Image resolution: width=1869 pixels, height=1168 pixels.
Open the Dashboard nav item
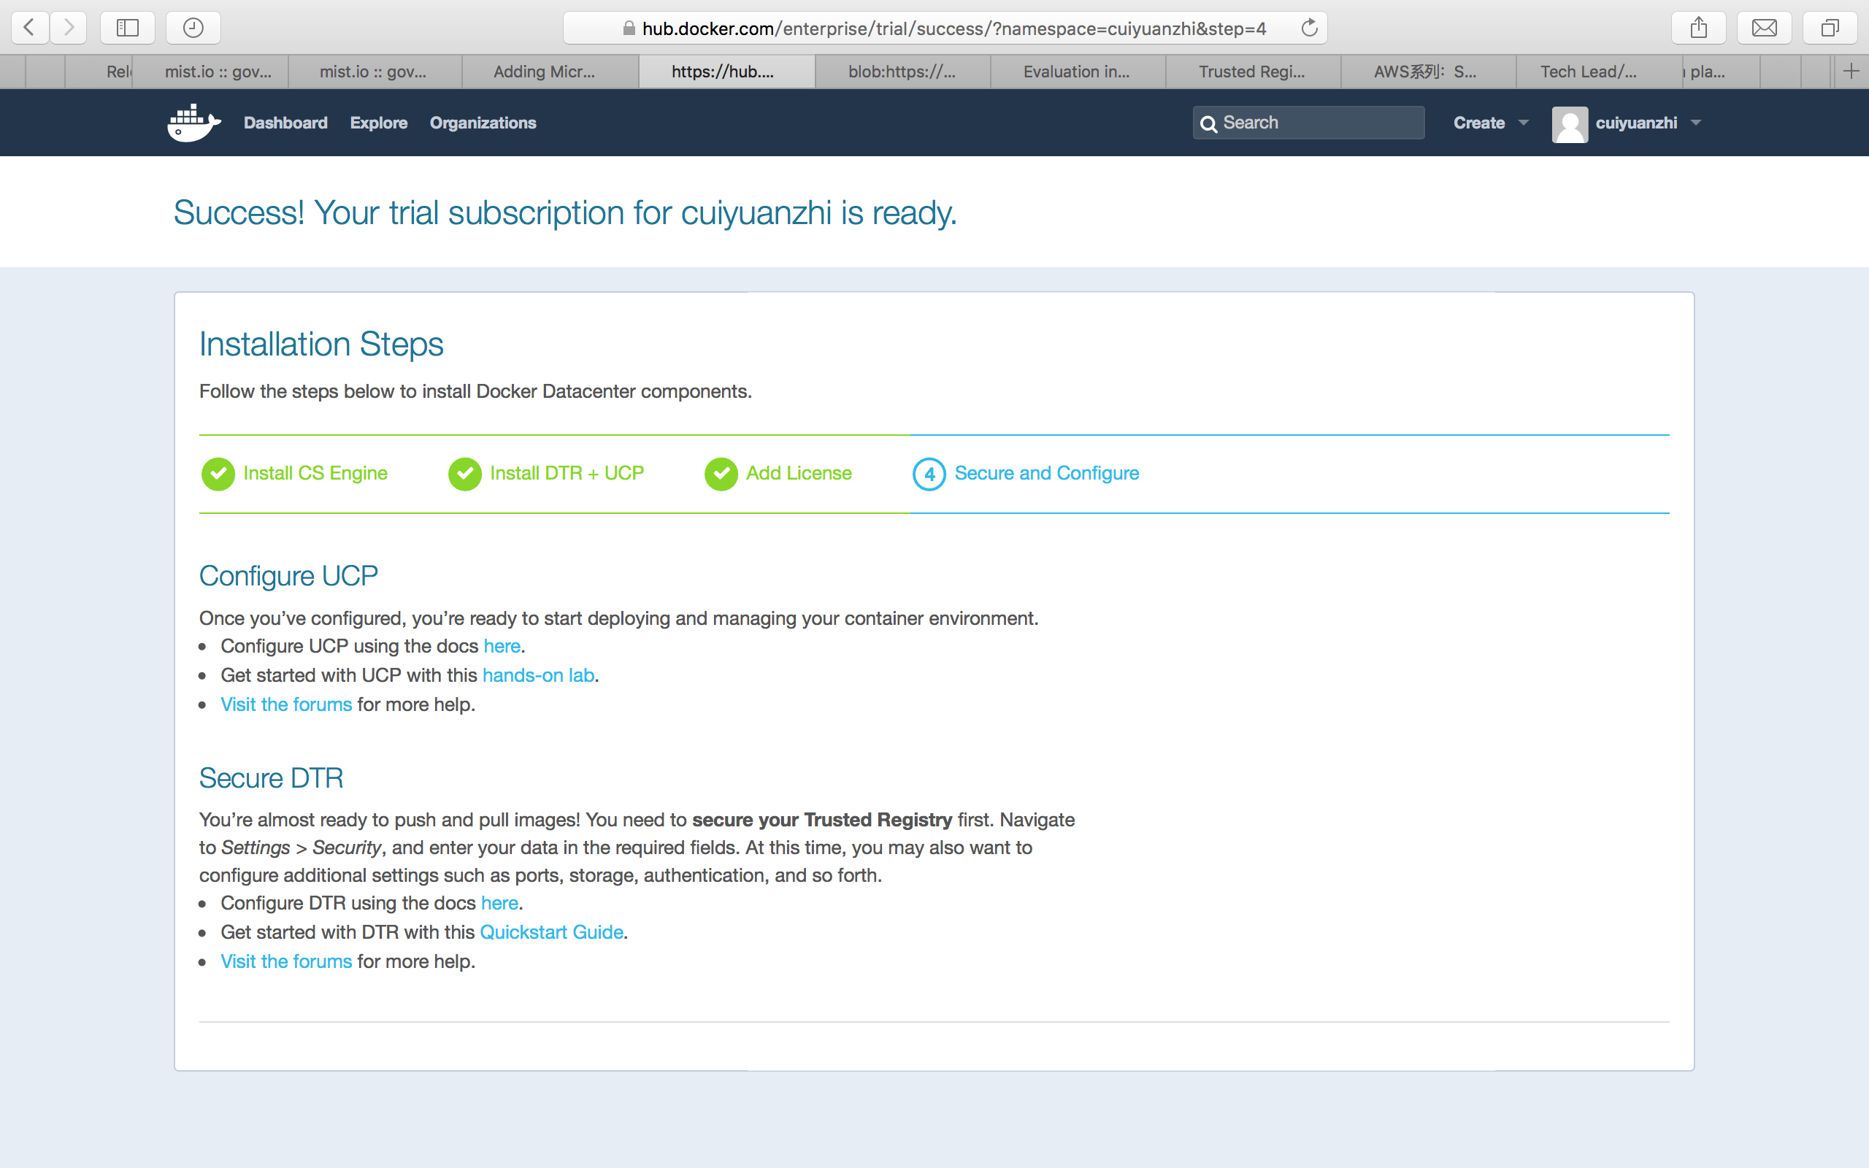pos(285,123)
